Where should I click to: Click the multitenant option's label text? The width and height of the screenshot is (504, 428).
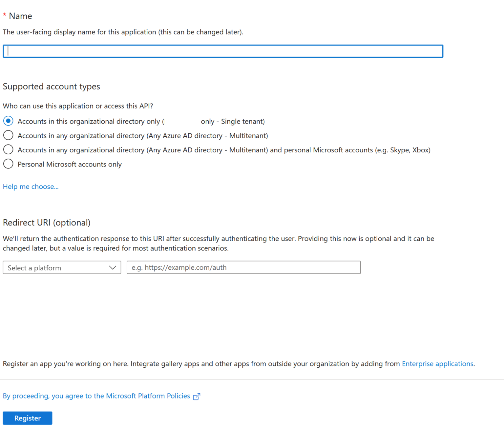[x=143, y=135]
